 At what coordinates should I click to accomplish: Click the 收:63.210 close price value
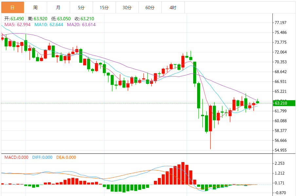point(84,19)
